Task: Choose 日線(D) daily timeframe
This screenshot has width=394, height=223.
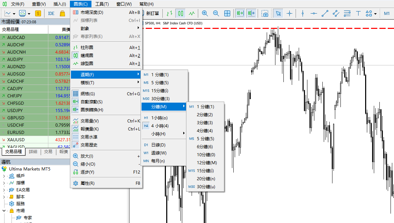Action: tap(158, 145)
